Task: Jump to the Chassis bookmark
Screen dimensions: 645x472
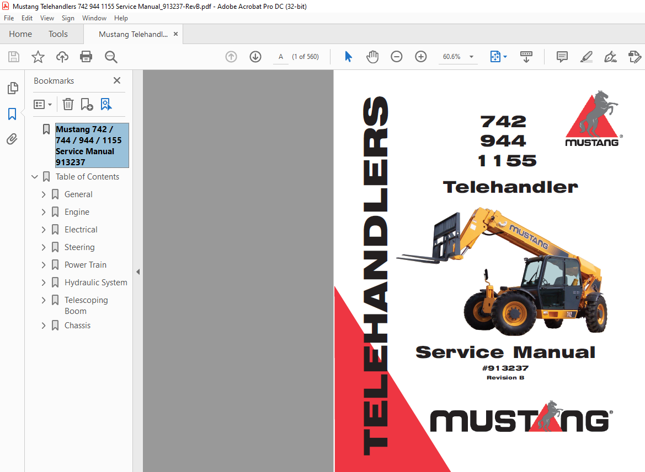Action: [77, 326]
